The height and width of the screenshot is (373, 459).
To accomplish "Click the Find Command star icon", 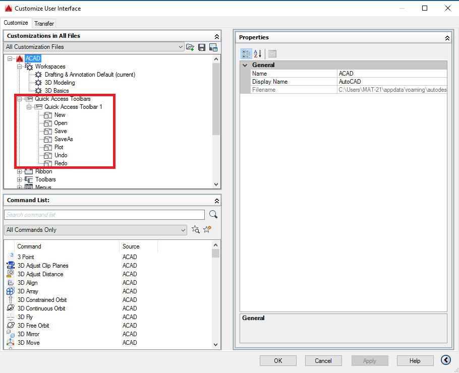I will (196, 230).
